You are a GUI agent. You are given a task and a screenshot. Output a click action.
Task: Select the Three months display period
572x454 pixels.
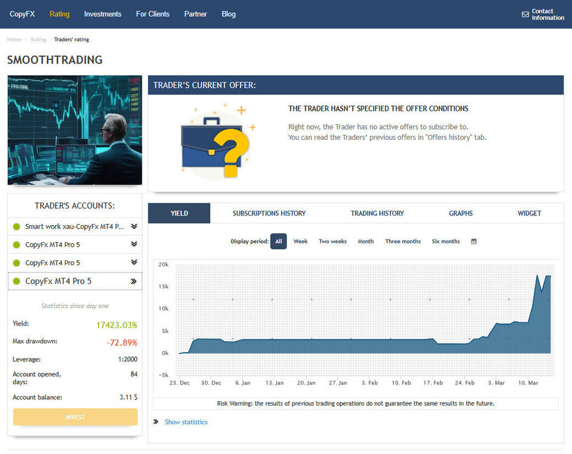pyautogui.click(x=403, y=241)
